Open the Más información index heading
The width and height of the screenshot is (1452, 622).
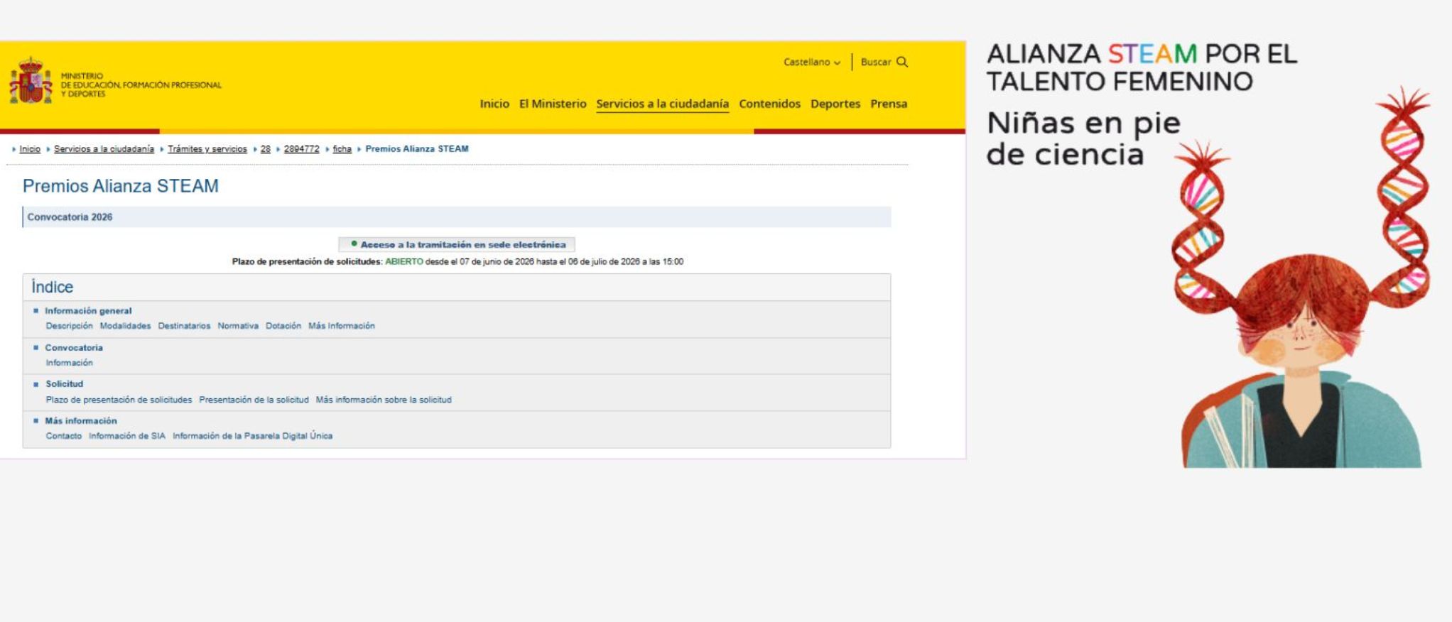tap(81, 421)
